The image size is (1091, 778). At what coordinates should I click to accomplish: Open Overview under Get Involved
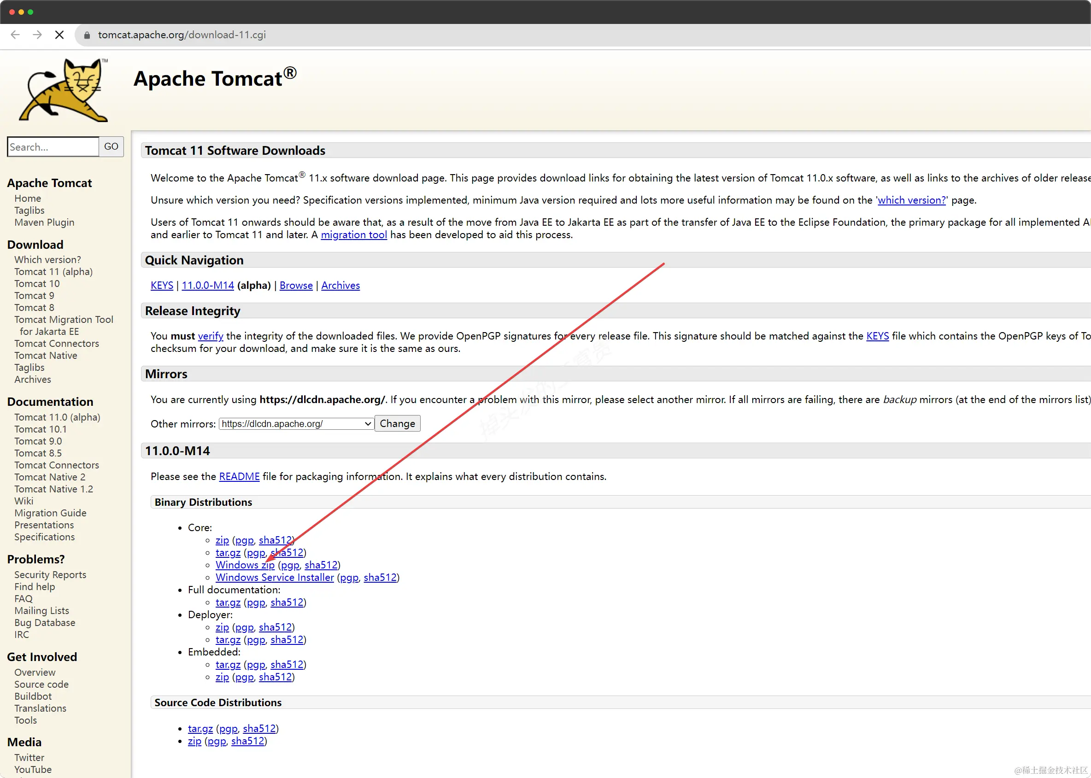click(x=35, y=673)
